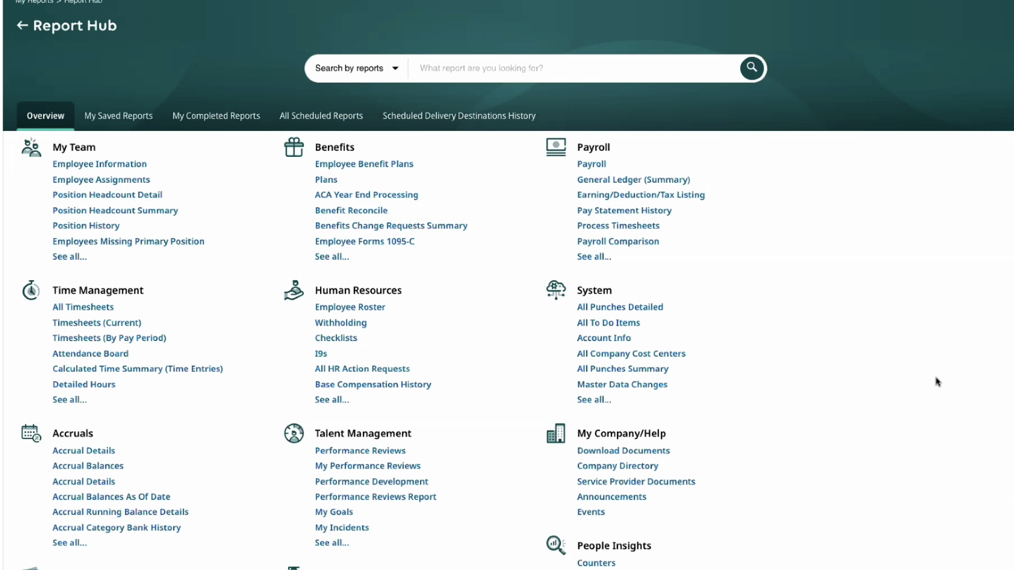
Task: Open Accrual Category Bank History report
Action: pos(117,527)
